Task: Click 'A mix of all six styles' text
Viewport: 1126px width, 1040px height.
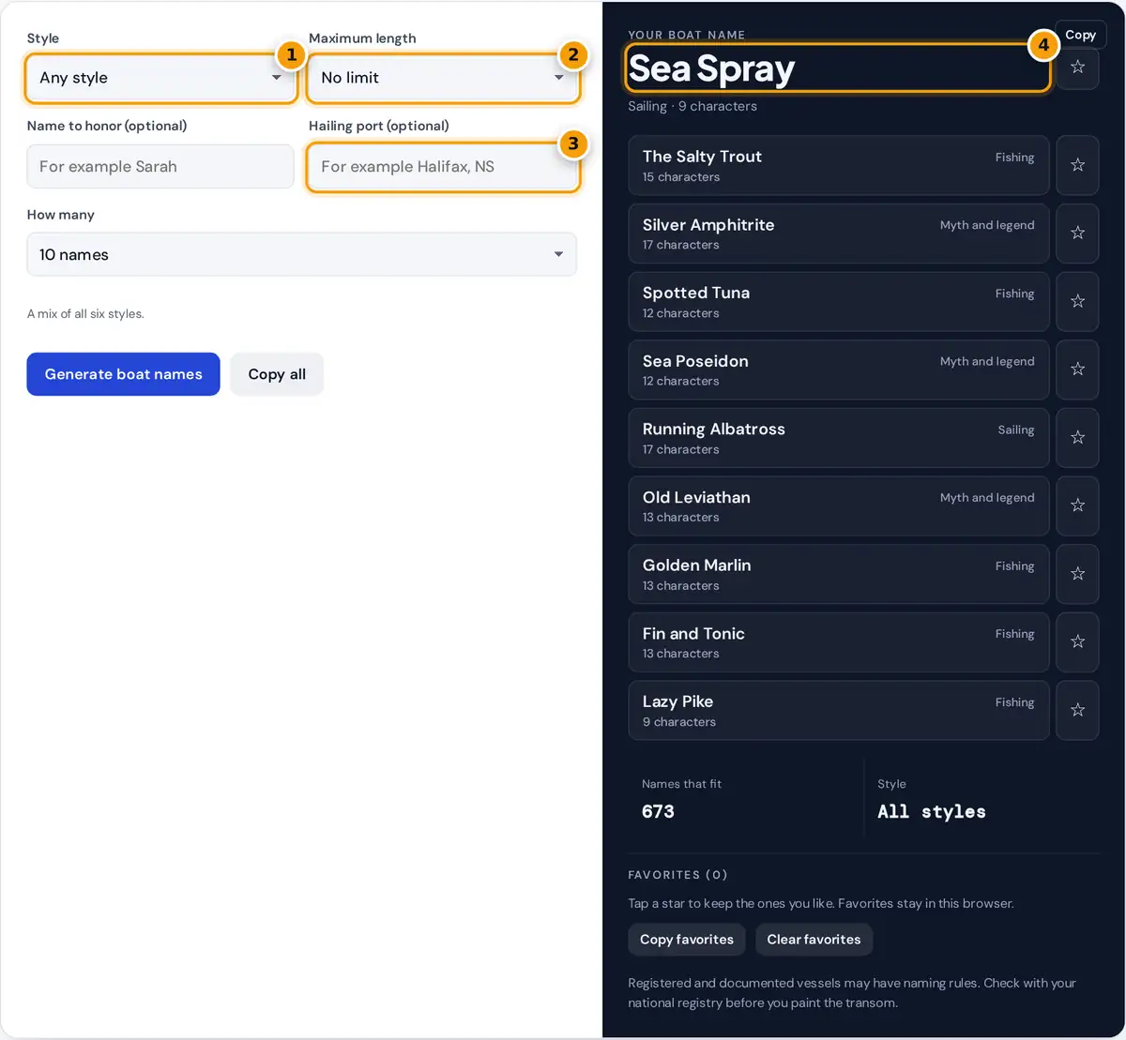Action: [x=85, y=314]
